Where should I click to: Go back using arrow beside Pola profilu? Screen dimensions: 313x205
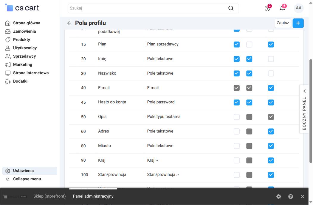[69, 23]
